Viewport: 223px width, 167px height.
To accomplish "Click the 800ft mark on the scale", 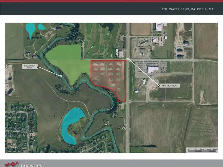I will pos(214,149).
